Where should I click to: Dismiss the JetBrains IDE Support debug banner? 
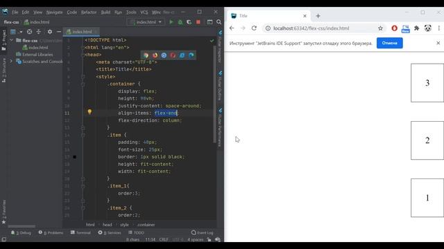[438, 43]
